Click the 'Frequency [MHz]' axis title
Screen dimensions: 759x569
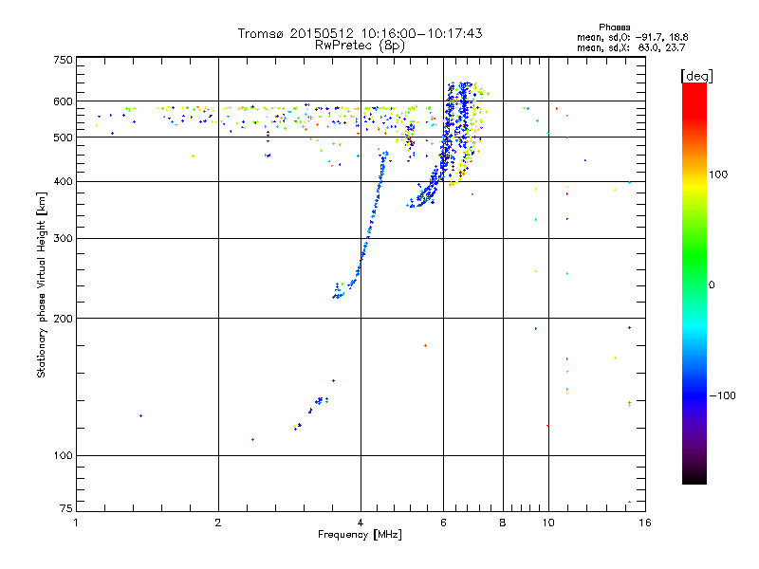pos(360,535)
